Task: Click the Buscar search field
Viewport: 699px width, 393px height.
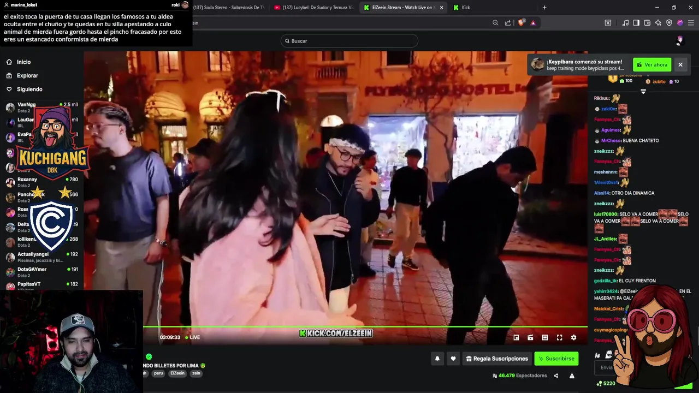Action: coord(349,41)
